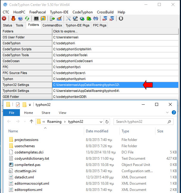Open the CodeTyphon menu
Viewport: 181px width, 193px height.
point(83,12)
